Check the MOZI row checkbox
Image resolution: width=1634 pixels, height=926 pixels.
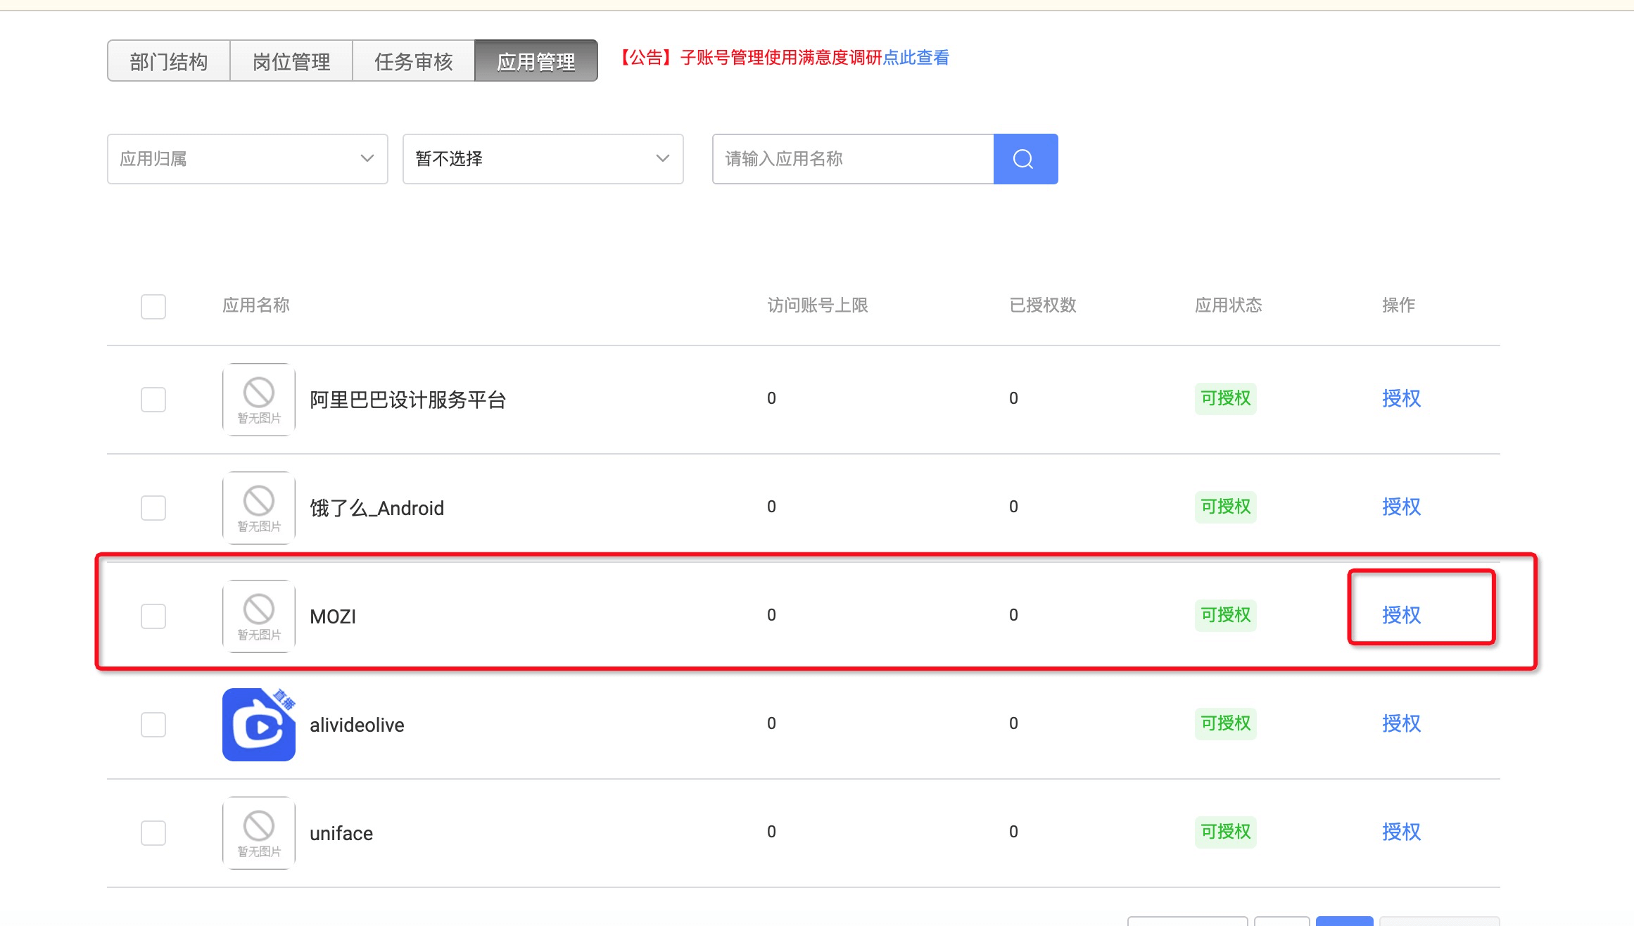coord(153,616)
